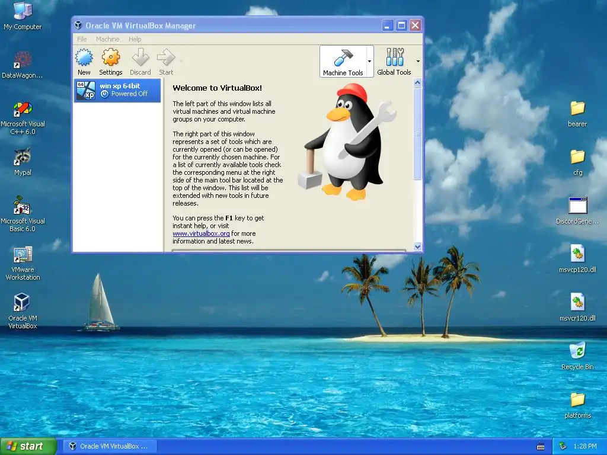Select the win xp 64bit virtual machine
607x455 pixels.
point(117,90)
